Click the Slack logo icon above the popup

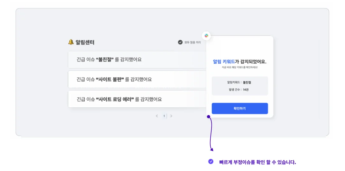click(x=207, y=36)
